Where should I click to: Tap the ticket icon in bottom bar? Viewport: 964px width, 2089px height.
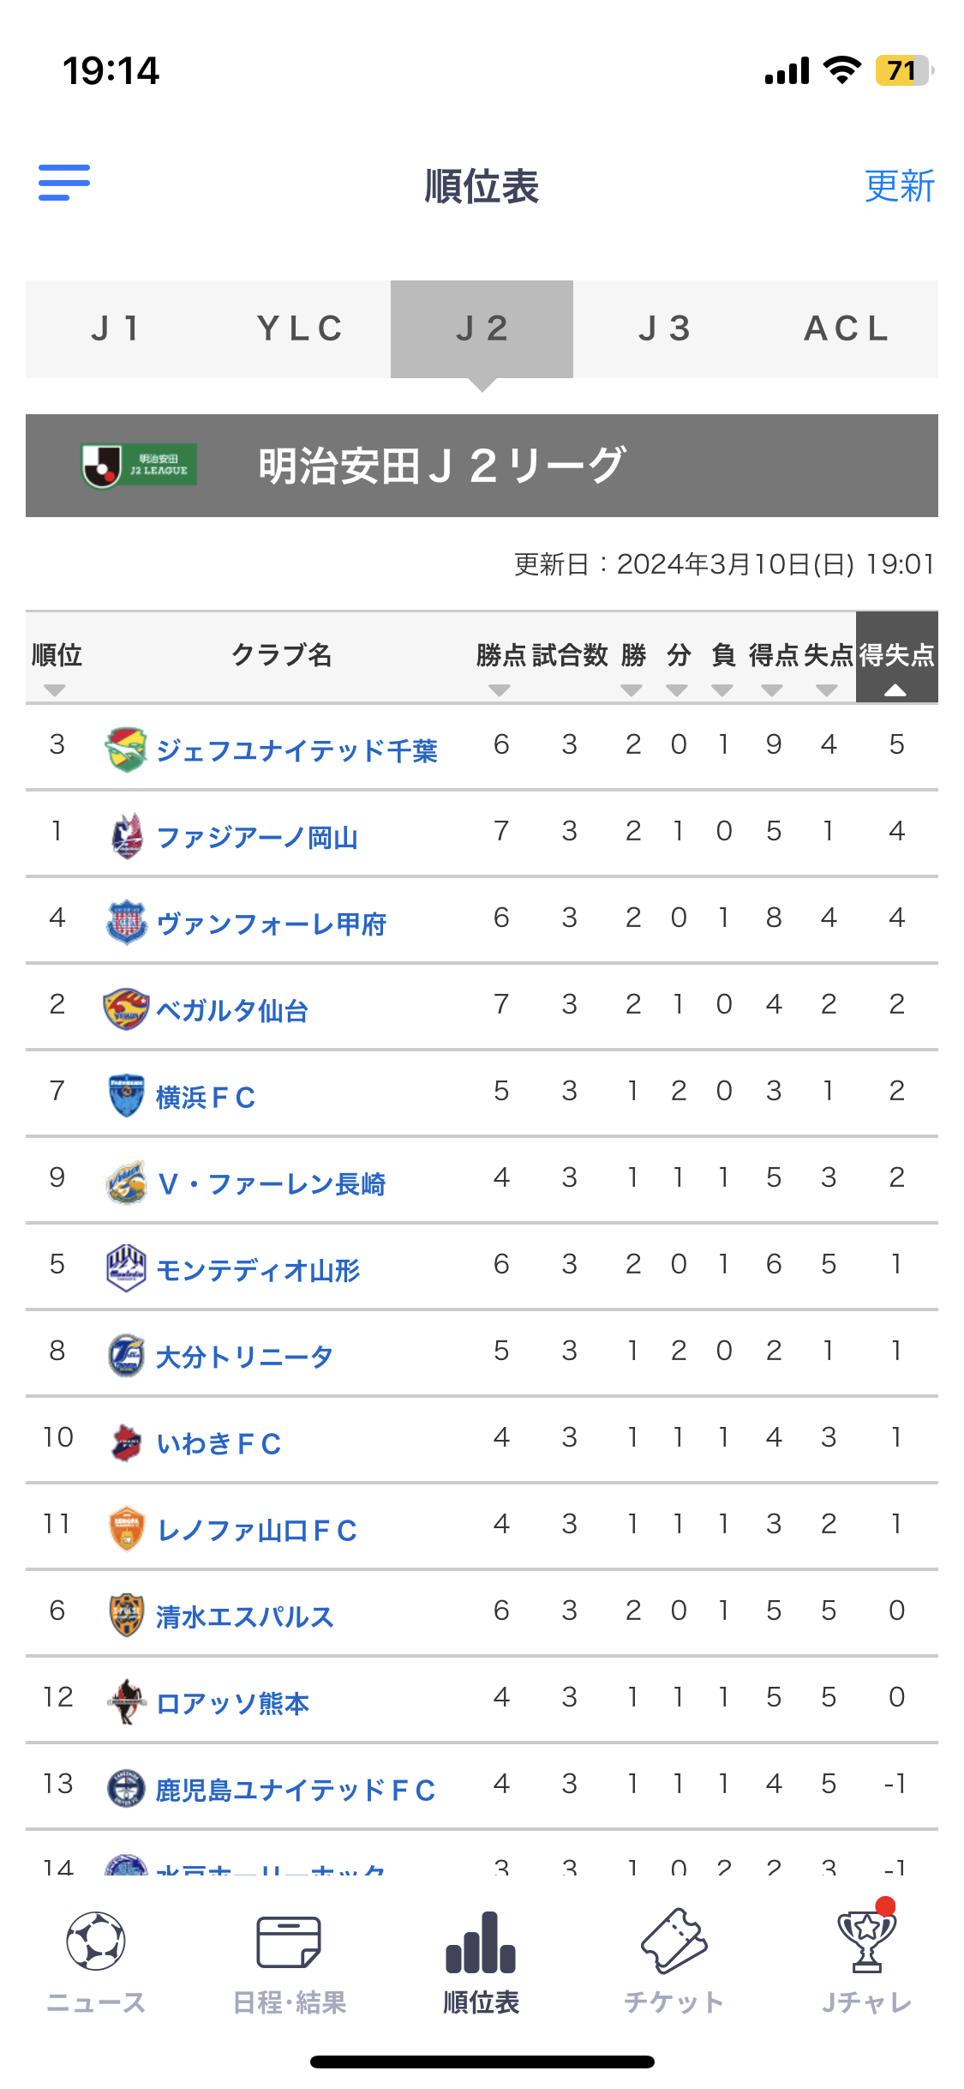tap(674, 1942)
